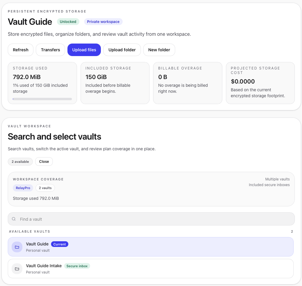
Task: Click the Available Vaults label
Action: [30, 231]
